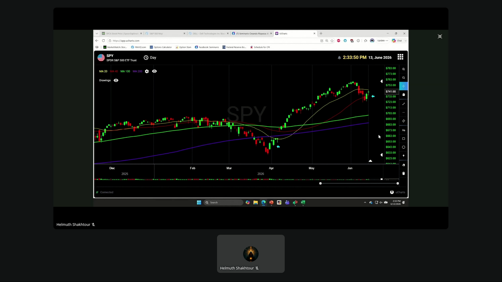Click the US flag symbol icon
502x282 pixels.
click(101, 58)
